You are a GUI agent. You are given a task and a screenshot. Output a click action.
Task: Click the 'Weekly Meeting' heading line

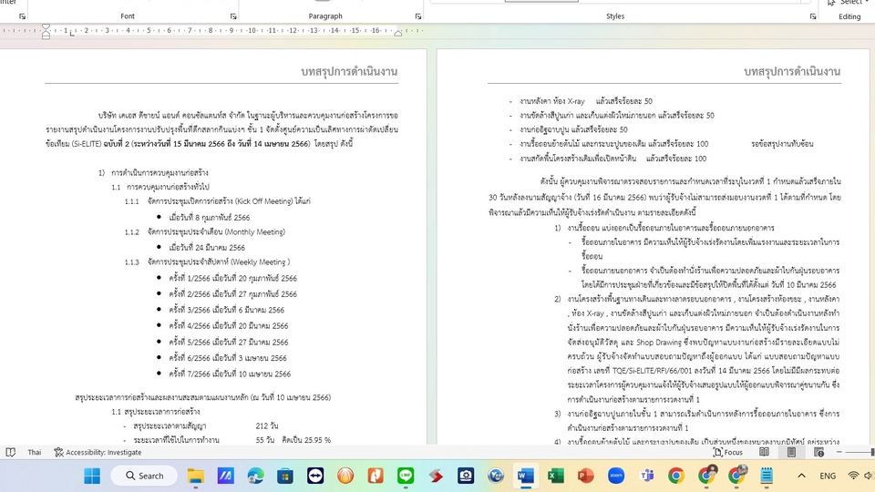click(207, 261)
